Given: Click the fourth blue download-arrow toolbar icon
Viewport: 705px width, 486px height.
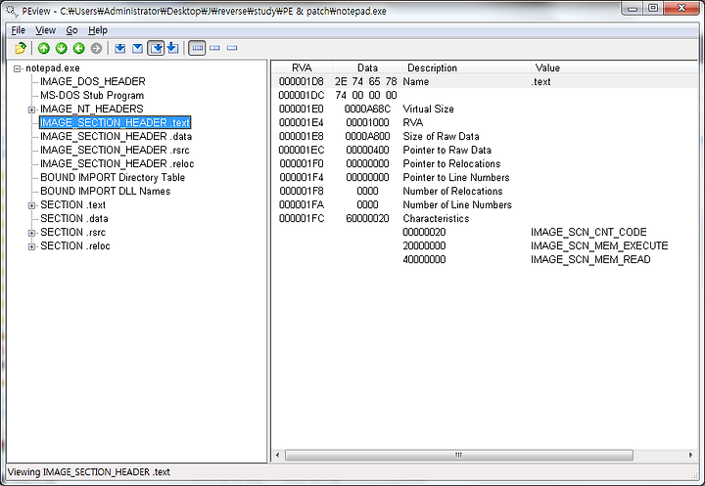Looking at the screenshot, I should pyautogui.click(x=173, y=48).
